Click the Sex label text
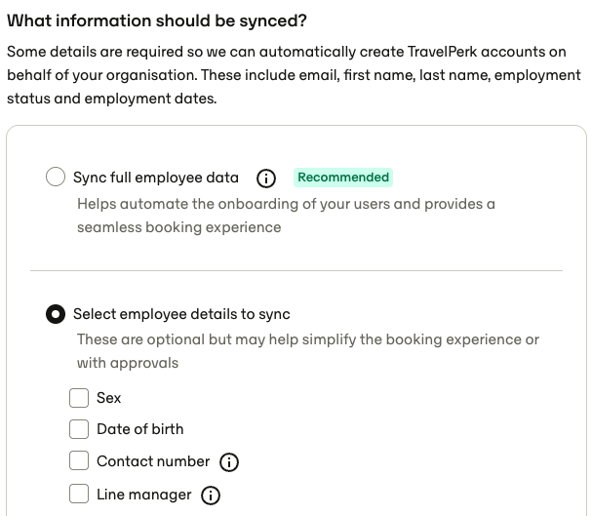 click(108, 398)
